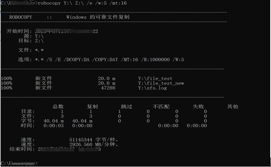This screenshot has width=271, height=167.
Task: Click the robocopy command line text
Action: coord(82,3)
